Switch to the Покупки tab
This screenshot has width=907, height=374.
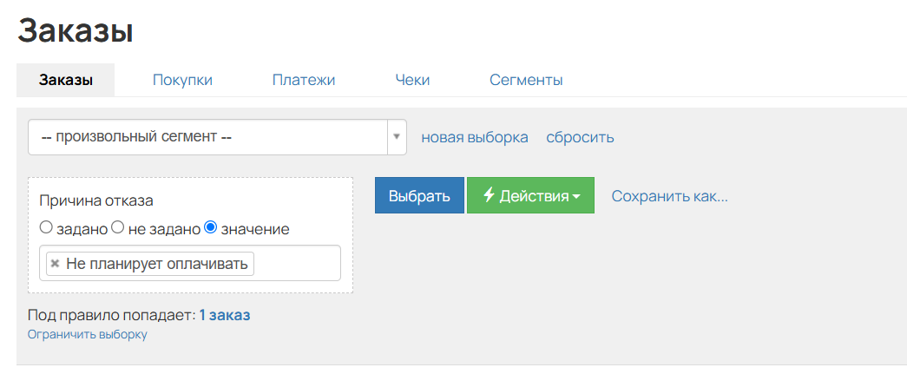click(182, 80)
